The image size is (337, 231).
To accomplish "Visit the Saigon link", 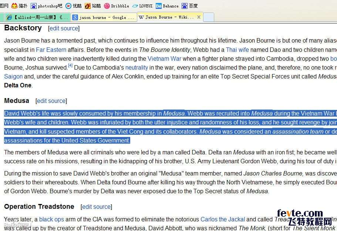I will 13,76.
